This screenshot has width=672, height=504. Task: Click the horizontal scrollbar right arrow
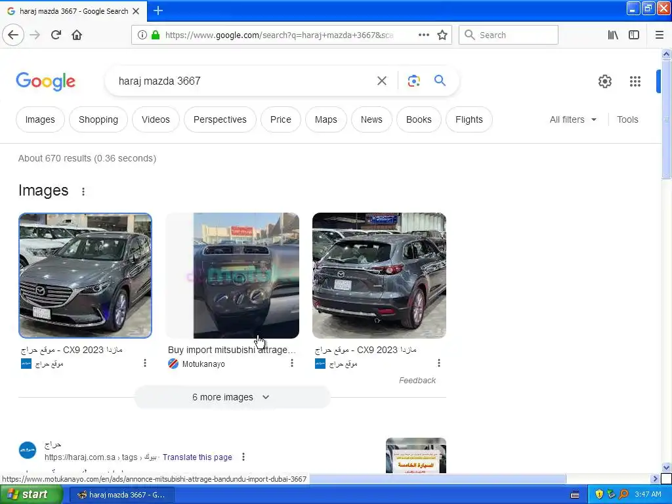(x=655, y=478)
